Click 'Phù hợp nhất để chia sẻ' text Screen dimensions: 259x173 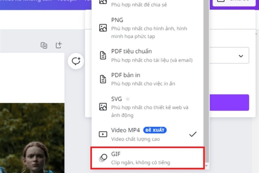coord(139,5)
